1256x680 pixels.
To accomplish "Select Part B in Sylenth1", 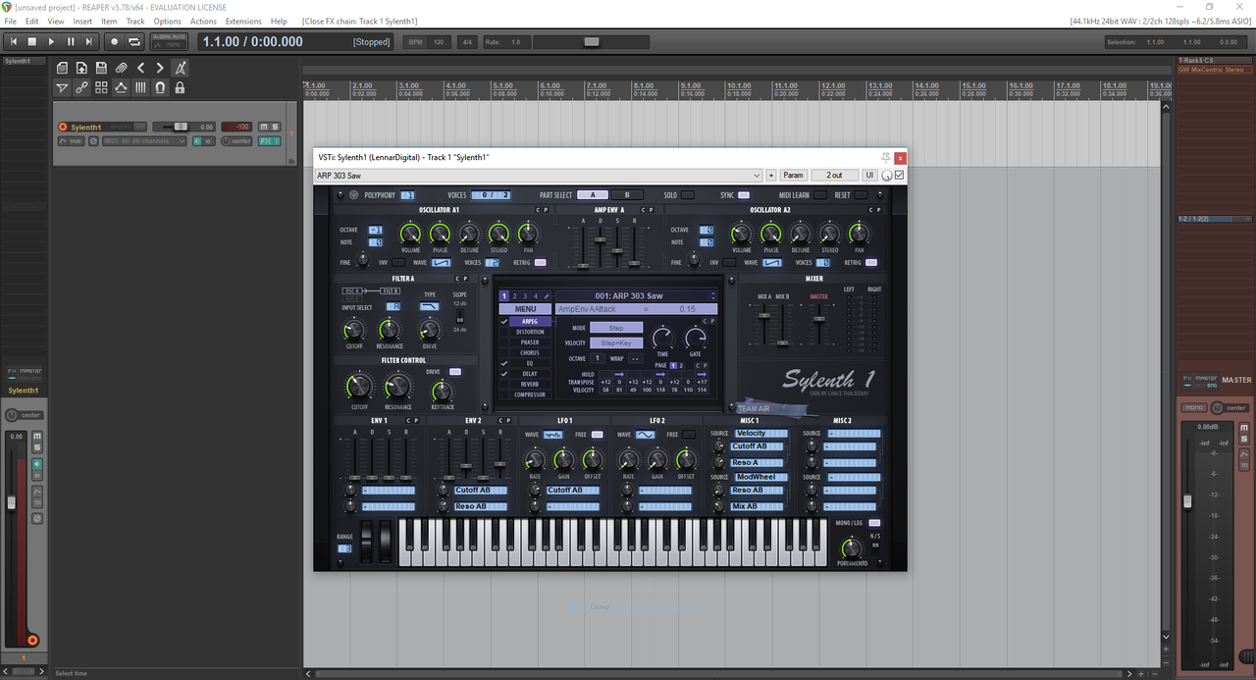I will (x=628, y=195).
